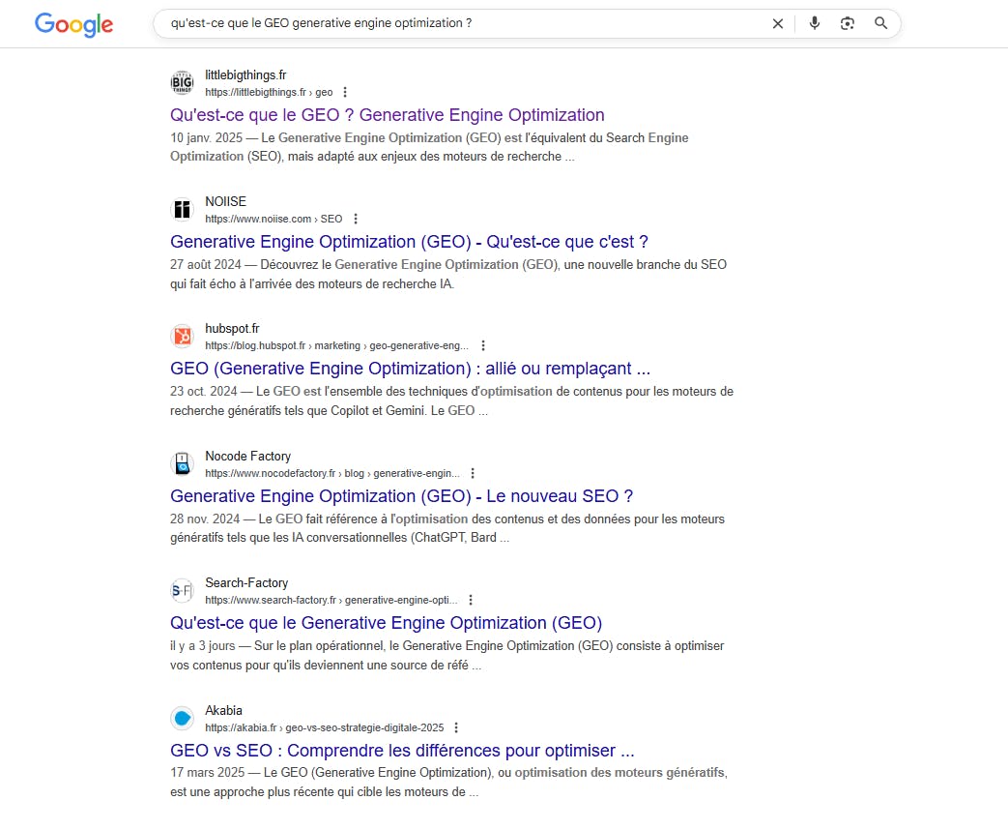The width and height of the screenshot is (1008, 830).
Task: Open "Generative Engine Optimization (GEO) - Qu'est-ce que c'est ?"
Action: click(x=409, y=242)
